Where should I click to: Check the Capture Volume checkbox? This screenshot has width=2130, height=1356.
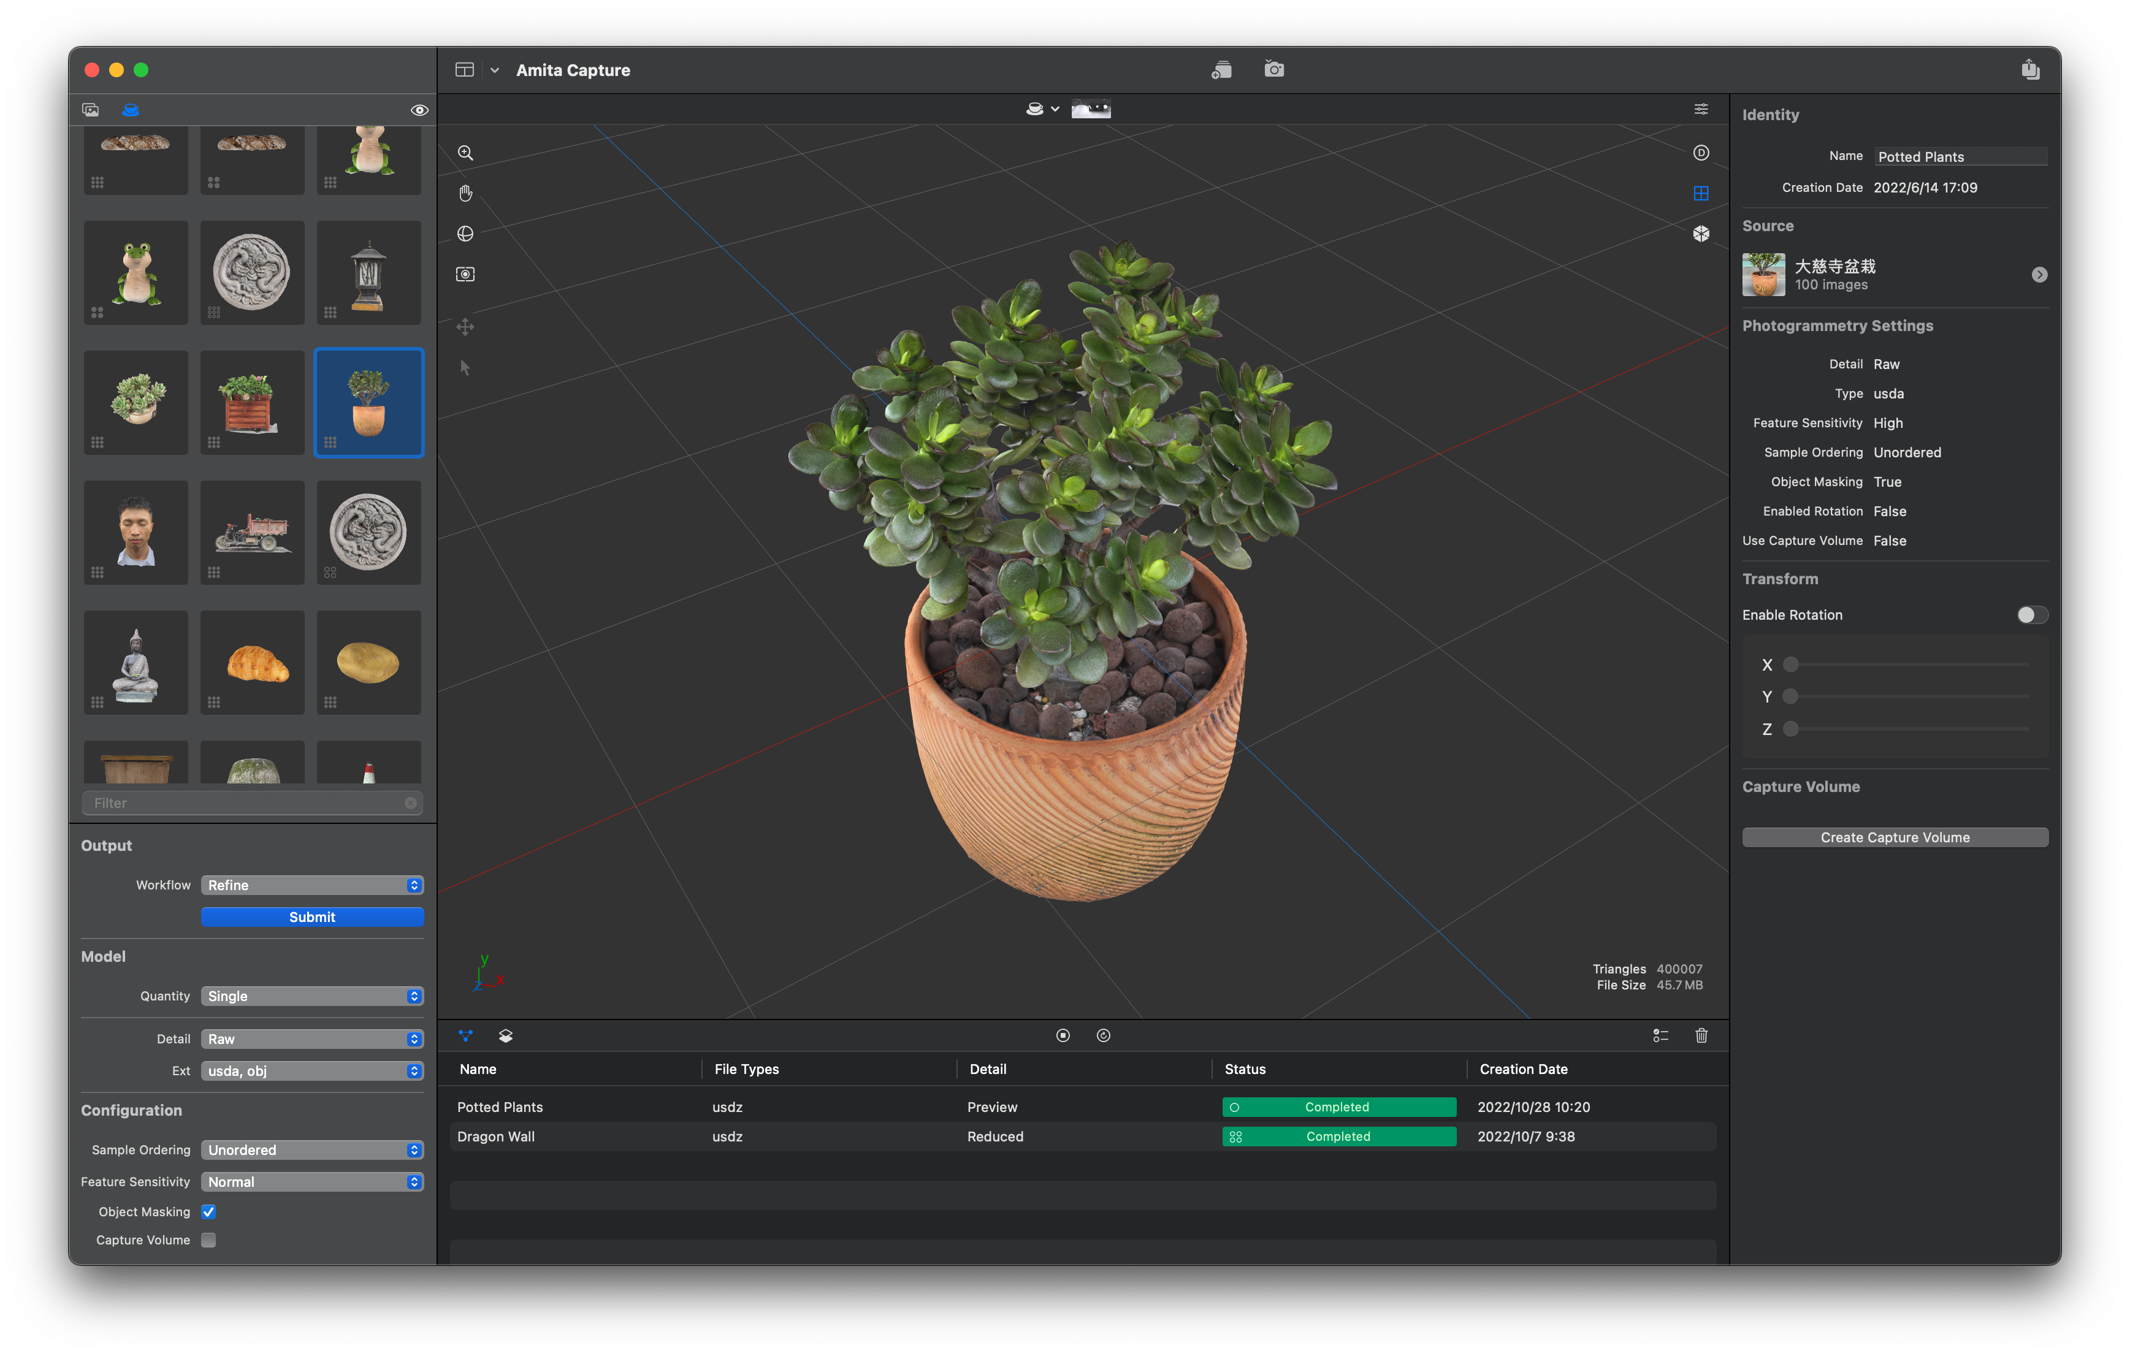(208, 1240)
